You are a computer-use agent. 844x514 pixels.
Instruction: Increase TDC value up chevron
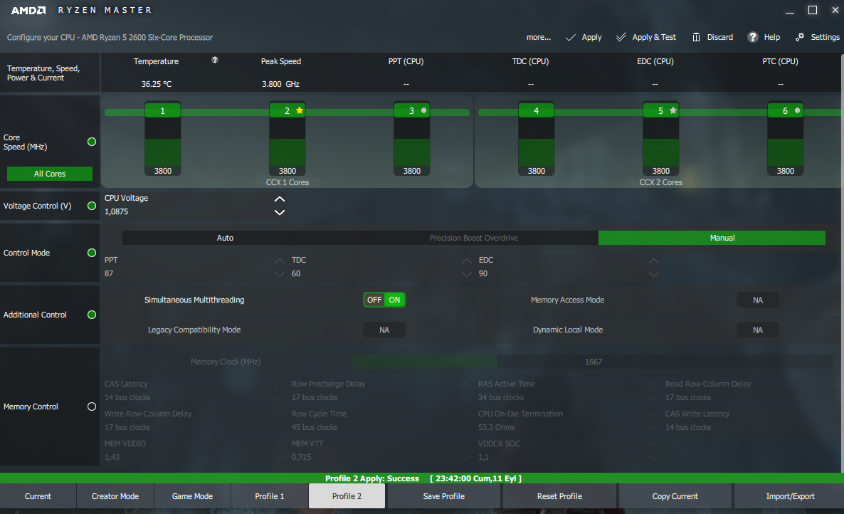467,261
